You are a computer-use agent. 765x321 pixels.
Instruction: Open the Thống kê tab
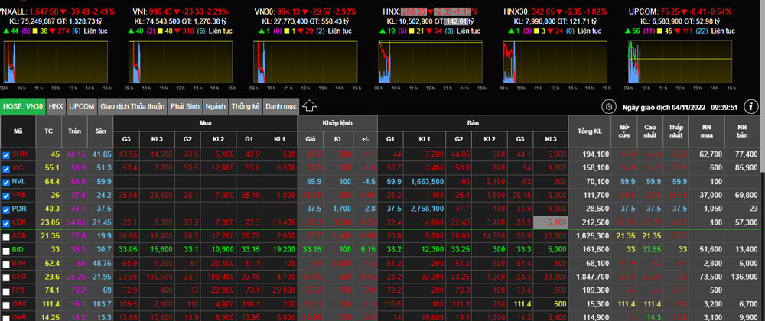246,107
